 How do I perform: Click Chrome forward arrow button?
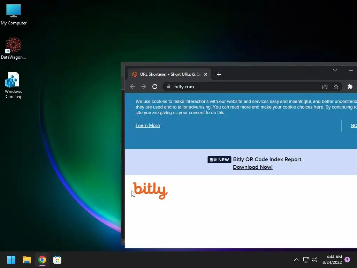[143, 87]
